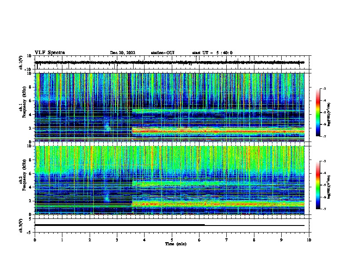Click the "-10" tick on ch.1(V) axis

click(x=29, y=69)
